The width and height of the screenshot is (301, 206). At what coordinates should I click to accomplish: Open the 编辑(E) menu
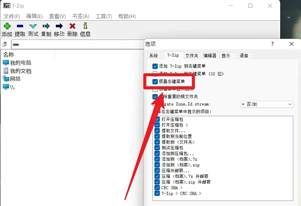click(34, 16)
